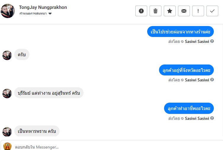Click the เป็นทหารพราน ครับ message bubble
223x150 pixels.
click(37, 131)
